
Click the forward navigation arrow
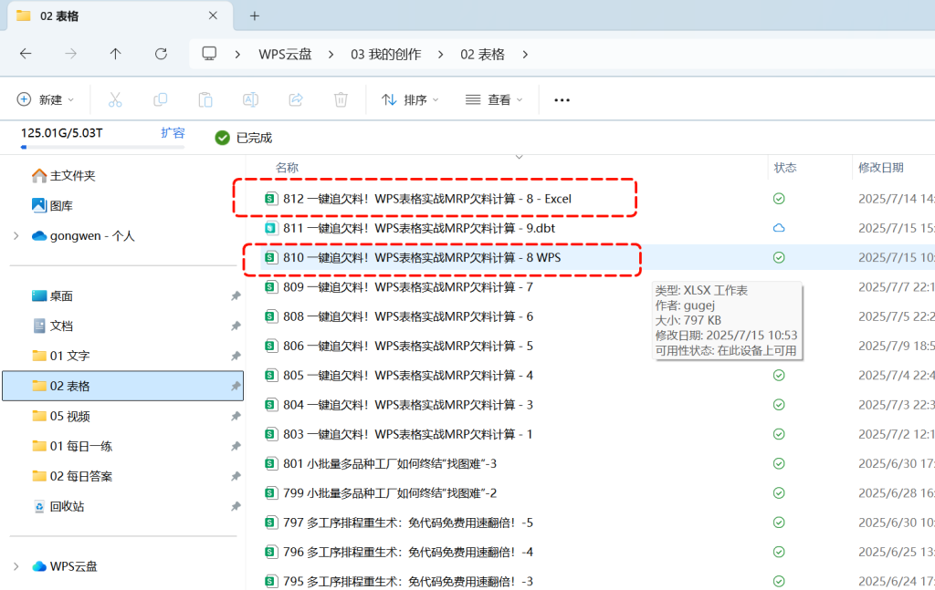pyautogui.click(x=70, y=54)
